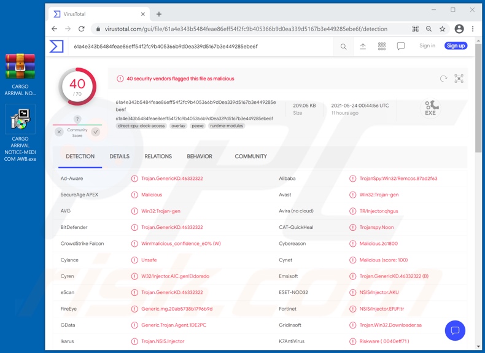Close the VirusTotal tab
The height and width of the screenshot is (353, 485).
coord(143,14)
